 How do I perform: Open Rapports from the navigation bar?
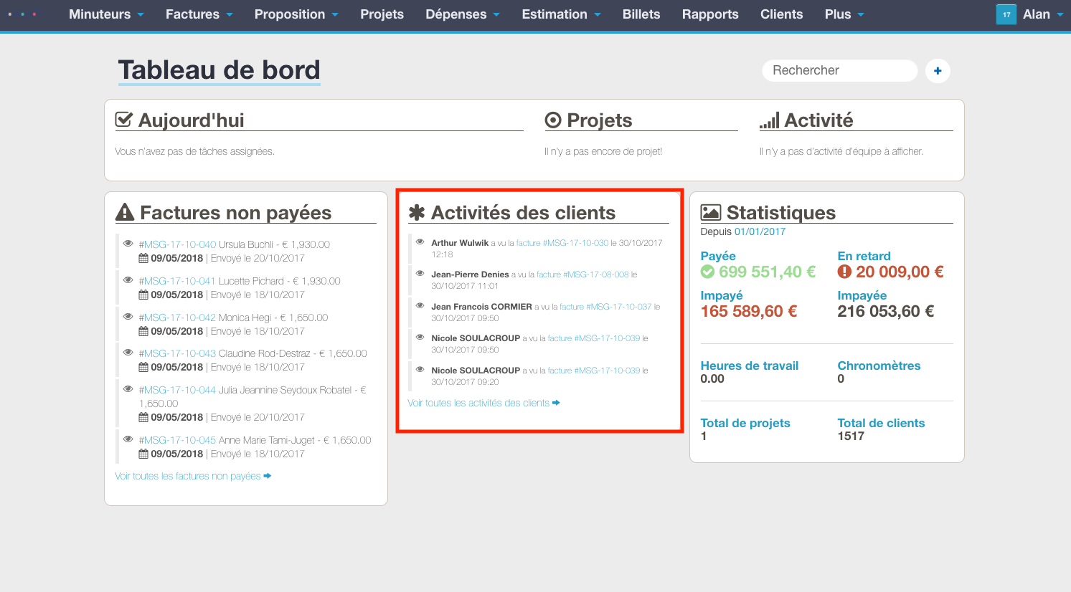710,14
